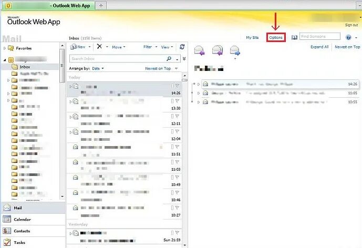Click the message icon of the 10:49 email
The height and width of the screenshot is (248, 362).
(x=76, y=178)
